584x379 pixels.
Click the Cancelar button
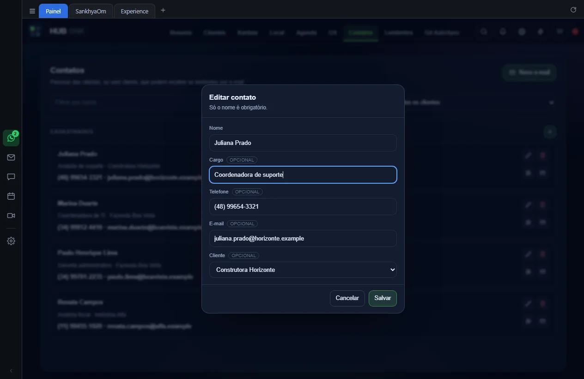[347, 298]
